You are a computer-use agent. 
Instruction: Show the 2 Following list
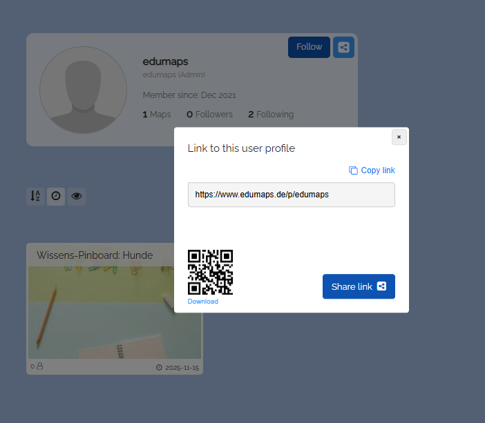click(271, 115)
